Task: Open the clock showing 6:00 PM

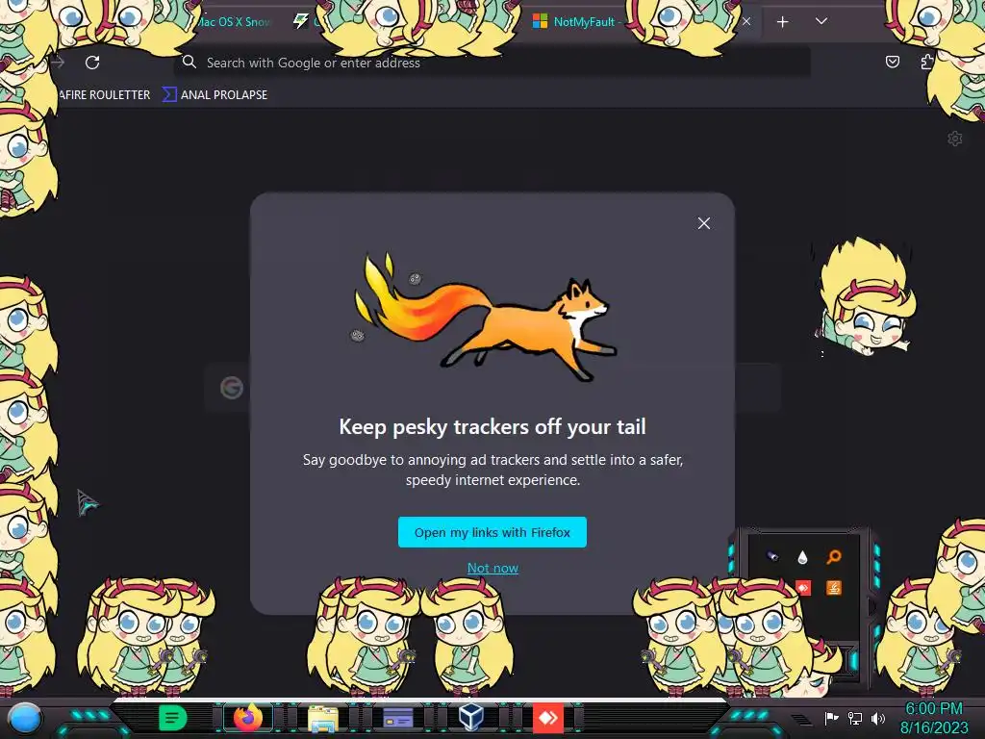Action: pos(934,718)
